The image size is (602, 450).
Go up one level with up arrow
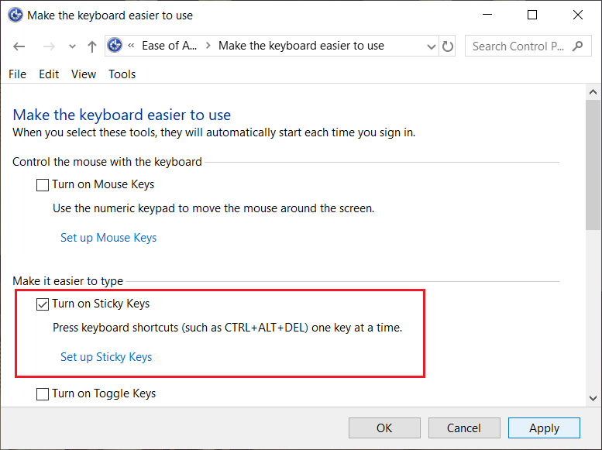(92, 46)
